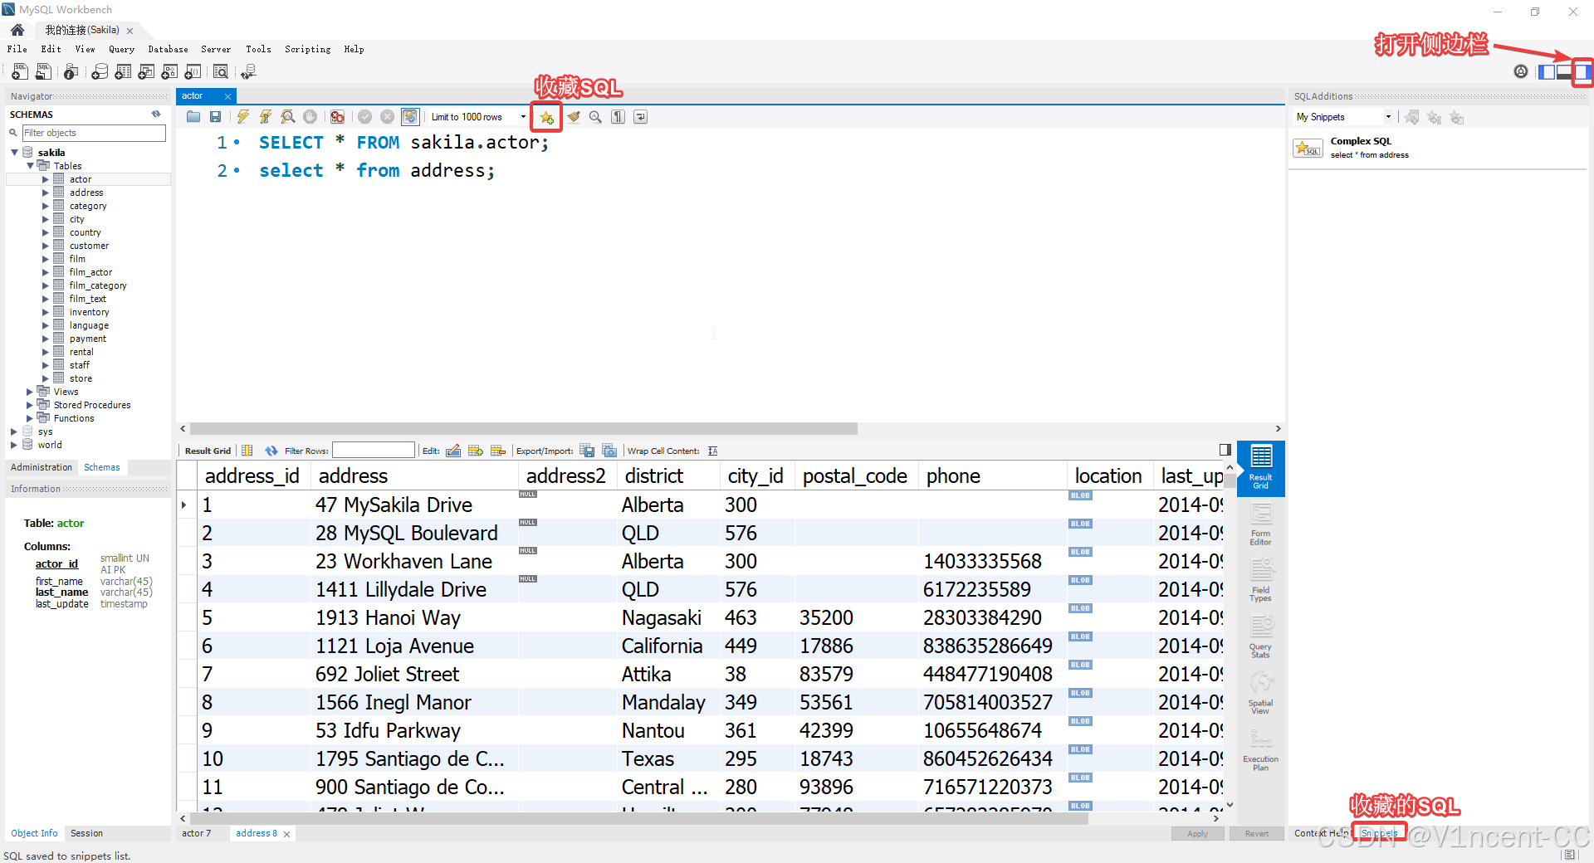Toggle autocommit mode
1594x863 pixels.
(x=410, y=117)
